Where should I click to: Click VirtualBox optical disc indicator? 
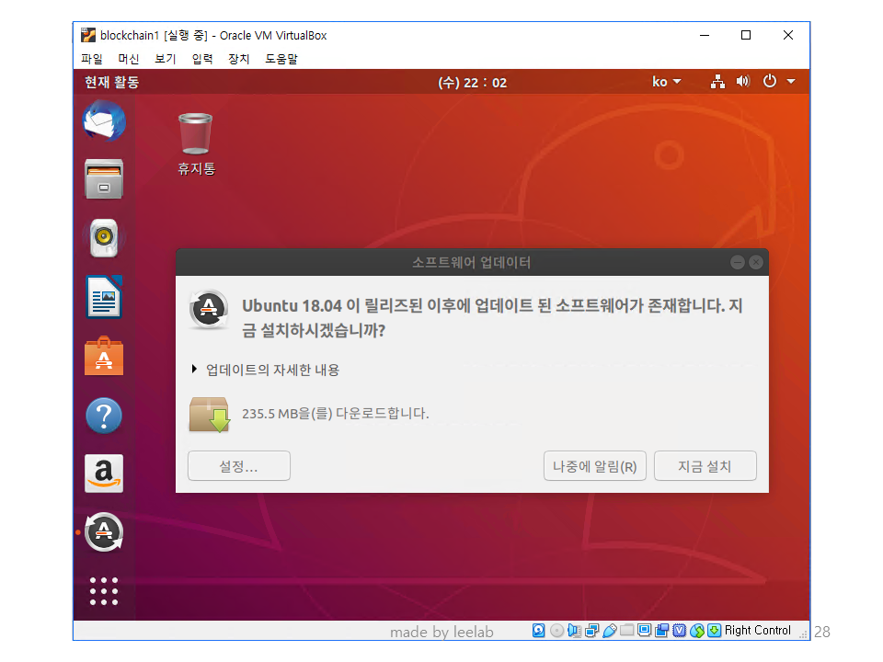556,631
